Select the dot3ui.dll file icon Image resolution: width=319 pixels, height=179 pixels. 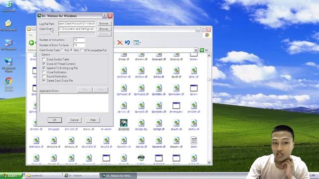(159, 71)
